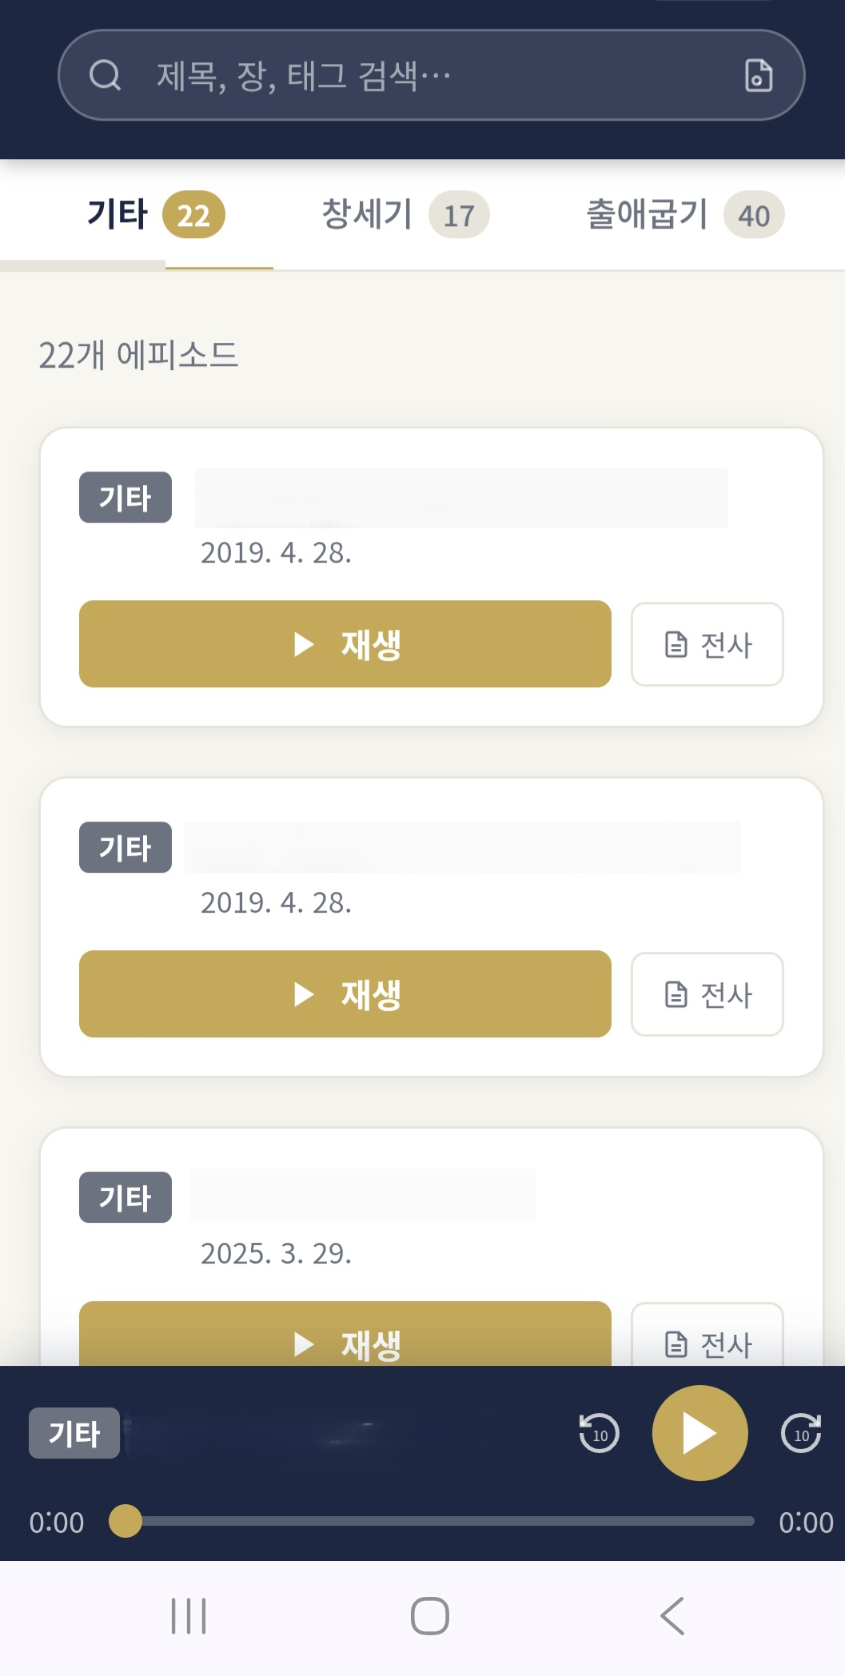Image resolution: width=845 pixels, height=1676 pixels.
Task: Open 전사 transcript for the 2025. 3. 29. episode
Action: coord(707,1335)
